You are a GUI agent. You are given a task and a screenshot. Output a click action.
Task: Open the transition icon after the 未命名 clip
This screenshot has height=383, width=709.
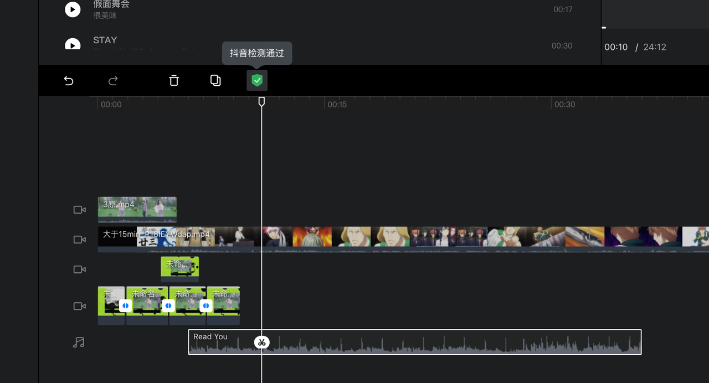[168, 306]
